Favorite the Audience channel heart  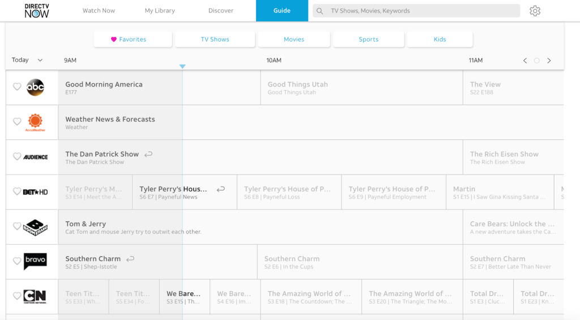pyautogui.click(x=17, y=156)
